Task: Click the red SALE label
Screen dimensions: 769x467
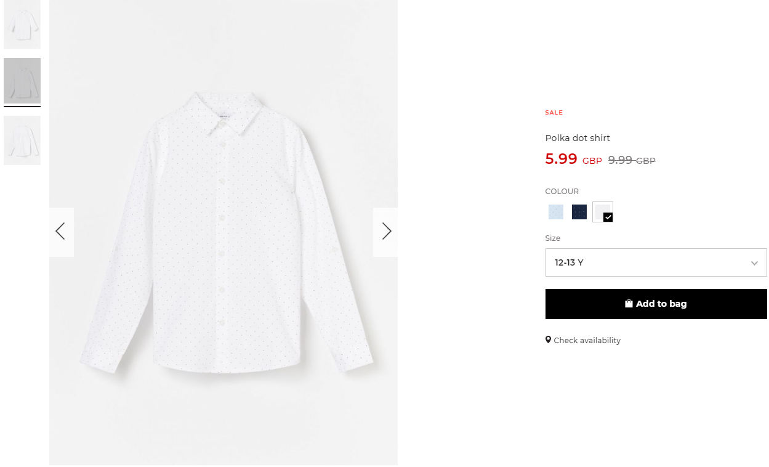Action: pos(554,113)
